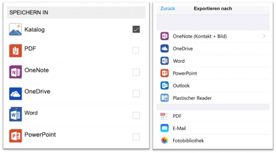This screenshot has width=276, height=153.
Task: Select the PDF icon in Speichern in list
Action: pos(16,50)
